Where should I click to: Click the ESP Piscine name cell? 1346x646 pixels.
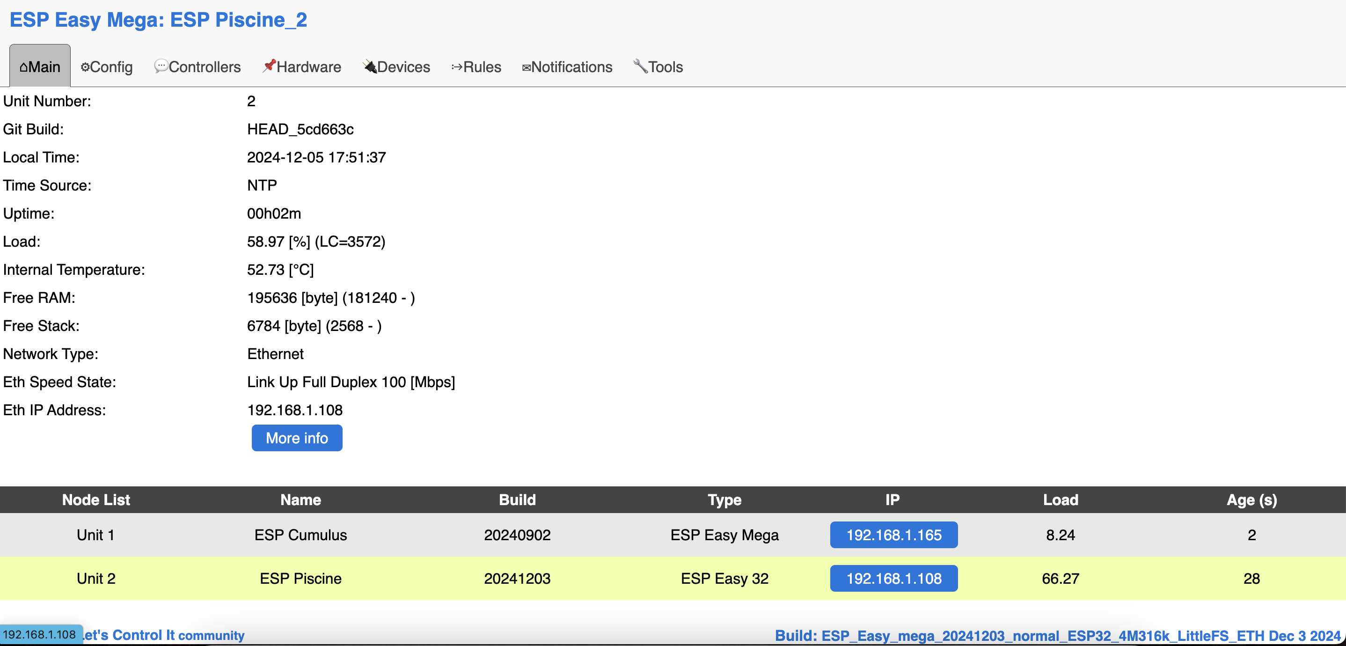[300, 579]
